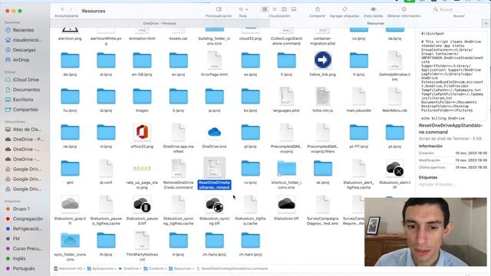Screen dimensions: 491x276
Task: Select lottie.min.js file
Action: (x=322, y=97)
